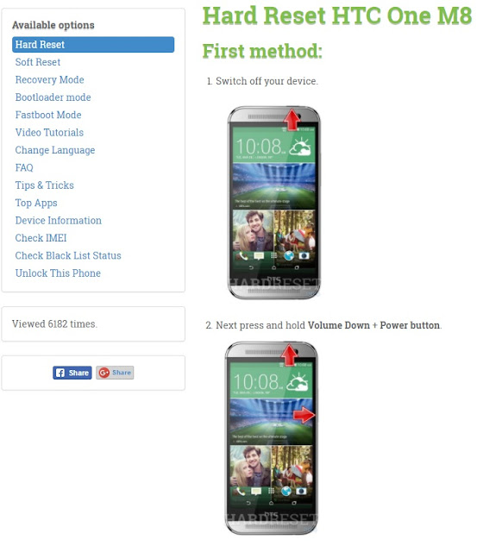This screenshot has height=552, width=502.
Task: Select the highlighted Hard Reset option
Action: (93, 44)
